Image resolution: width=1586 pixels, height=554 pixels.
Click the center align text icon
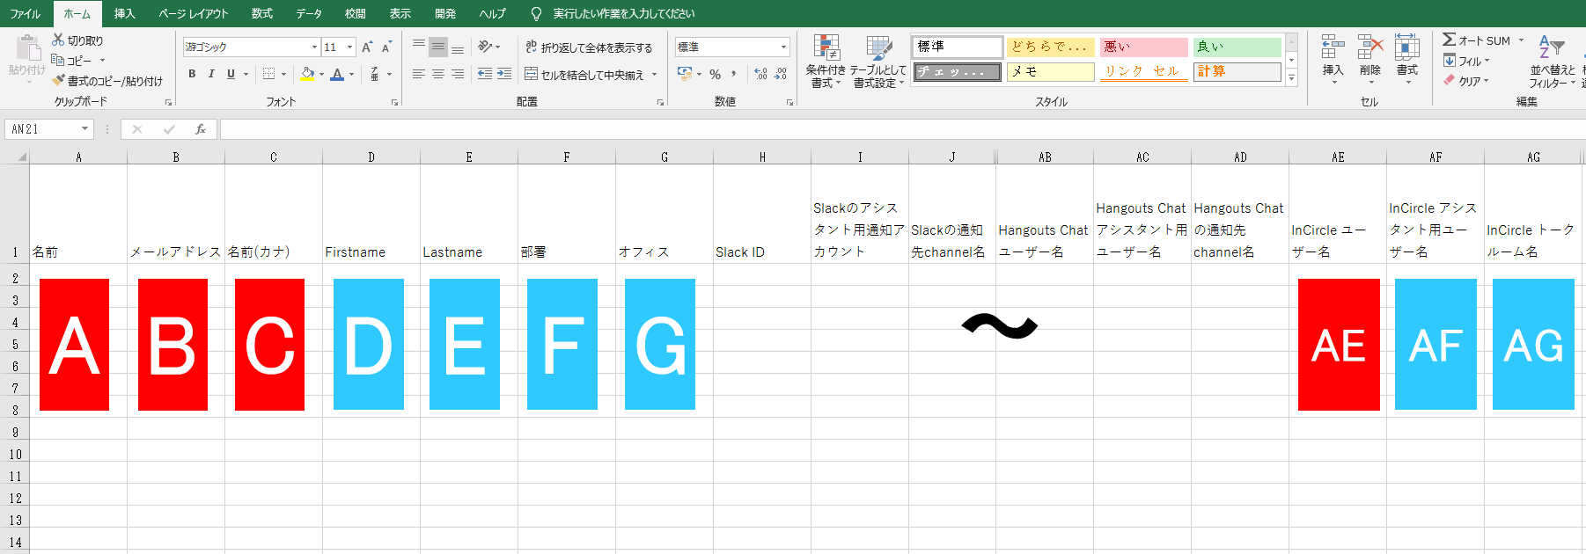[437, 75]
